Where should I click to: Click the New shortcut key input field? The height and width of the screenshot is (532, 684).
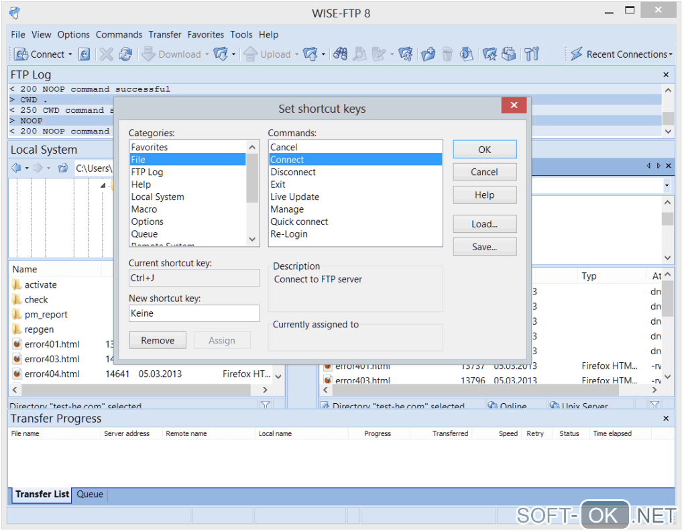(x=194, y=314)
